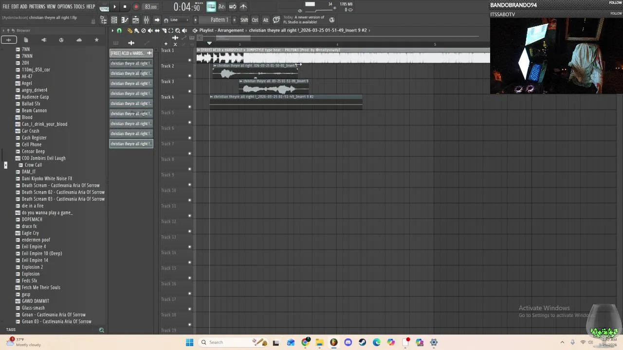Open the Line snap dropdown

(x=180, y=20)
